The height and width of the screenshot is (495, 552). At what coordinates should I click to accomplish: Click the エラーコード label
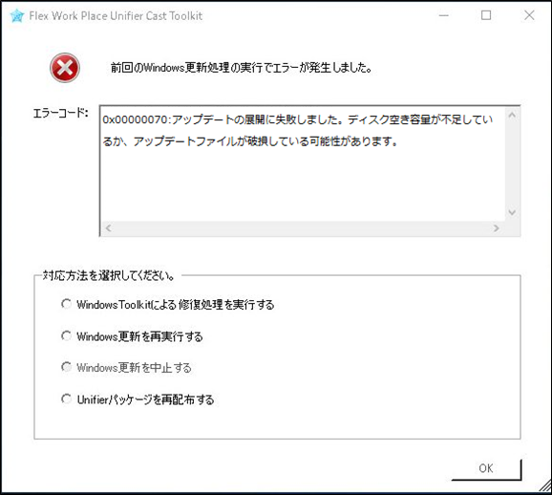tap(60, 113)
